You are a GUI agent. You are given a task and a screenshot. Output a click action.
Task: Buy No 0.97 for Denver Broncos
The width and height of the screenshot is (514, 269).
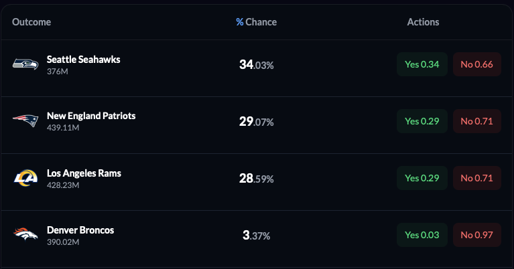pos(476,235)
